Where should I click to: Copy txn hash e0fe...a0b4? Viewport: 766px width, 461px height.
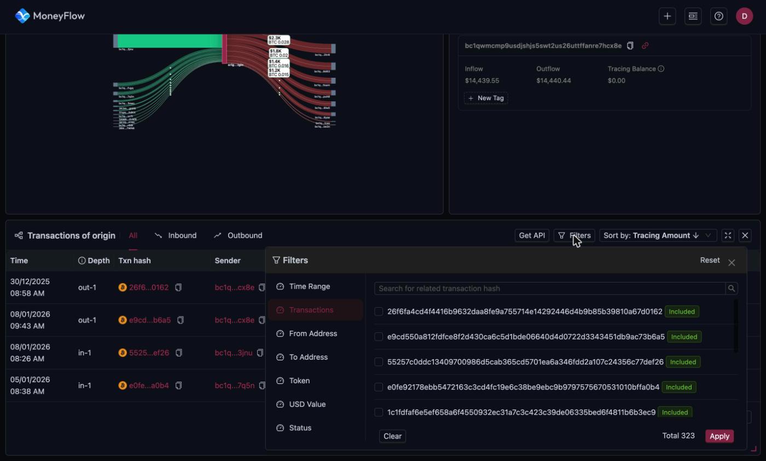178,385
